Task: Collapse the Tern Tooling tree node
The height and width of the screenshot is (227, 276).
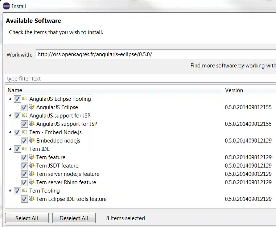Action: point(10,191)
